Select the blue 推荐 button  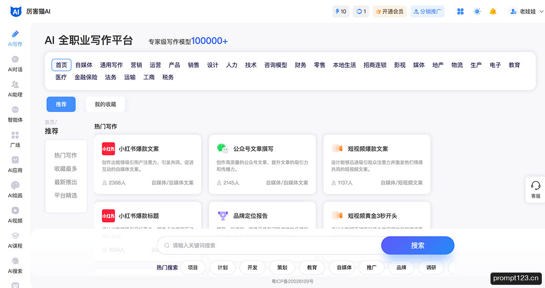click(x=61, y=104)
